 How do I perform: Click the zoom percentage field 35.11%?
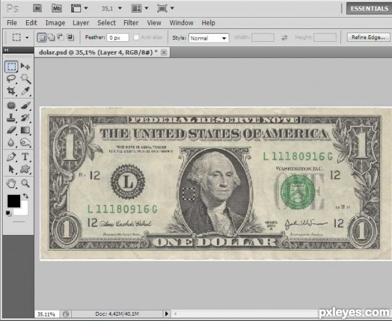[x=46, y=314]
